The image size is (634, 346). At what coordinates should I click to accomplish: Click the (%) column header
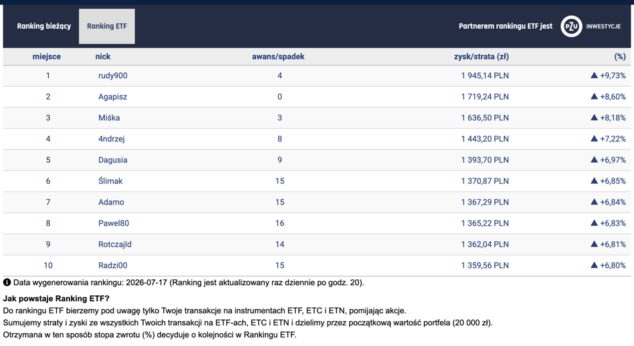click(x=620, y=57)
